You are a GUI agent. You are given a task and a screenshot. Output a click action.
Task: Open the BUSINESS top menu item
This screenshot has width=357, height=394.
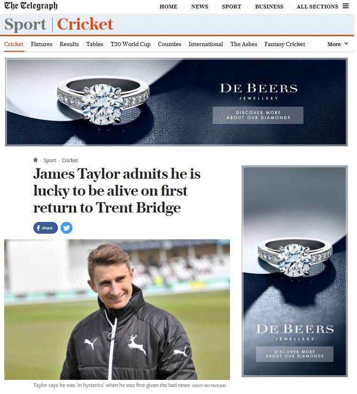tap(269, 7)
